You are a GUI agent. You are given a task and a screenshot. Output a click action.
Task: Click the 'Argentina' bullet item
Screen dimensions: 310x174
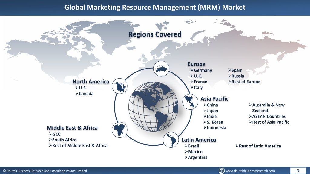pyautogui.click(x=196, y=157)
